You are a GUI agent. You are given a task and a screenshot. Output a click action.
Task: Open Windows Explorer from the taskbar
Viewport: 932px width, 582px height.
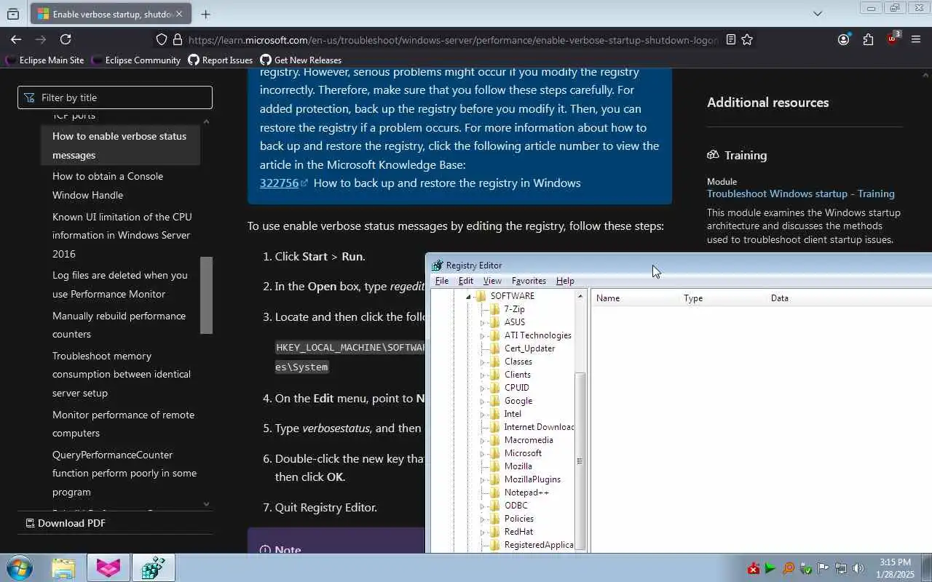(63, 568)
